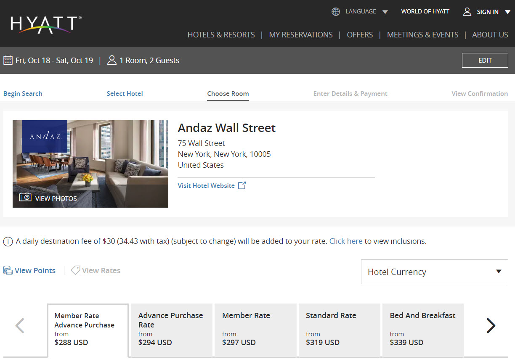The image size is (515, 359).
Task: Click the destination fee info icon
Action: 8,241
